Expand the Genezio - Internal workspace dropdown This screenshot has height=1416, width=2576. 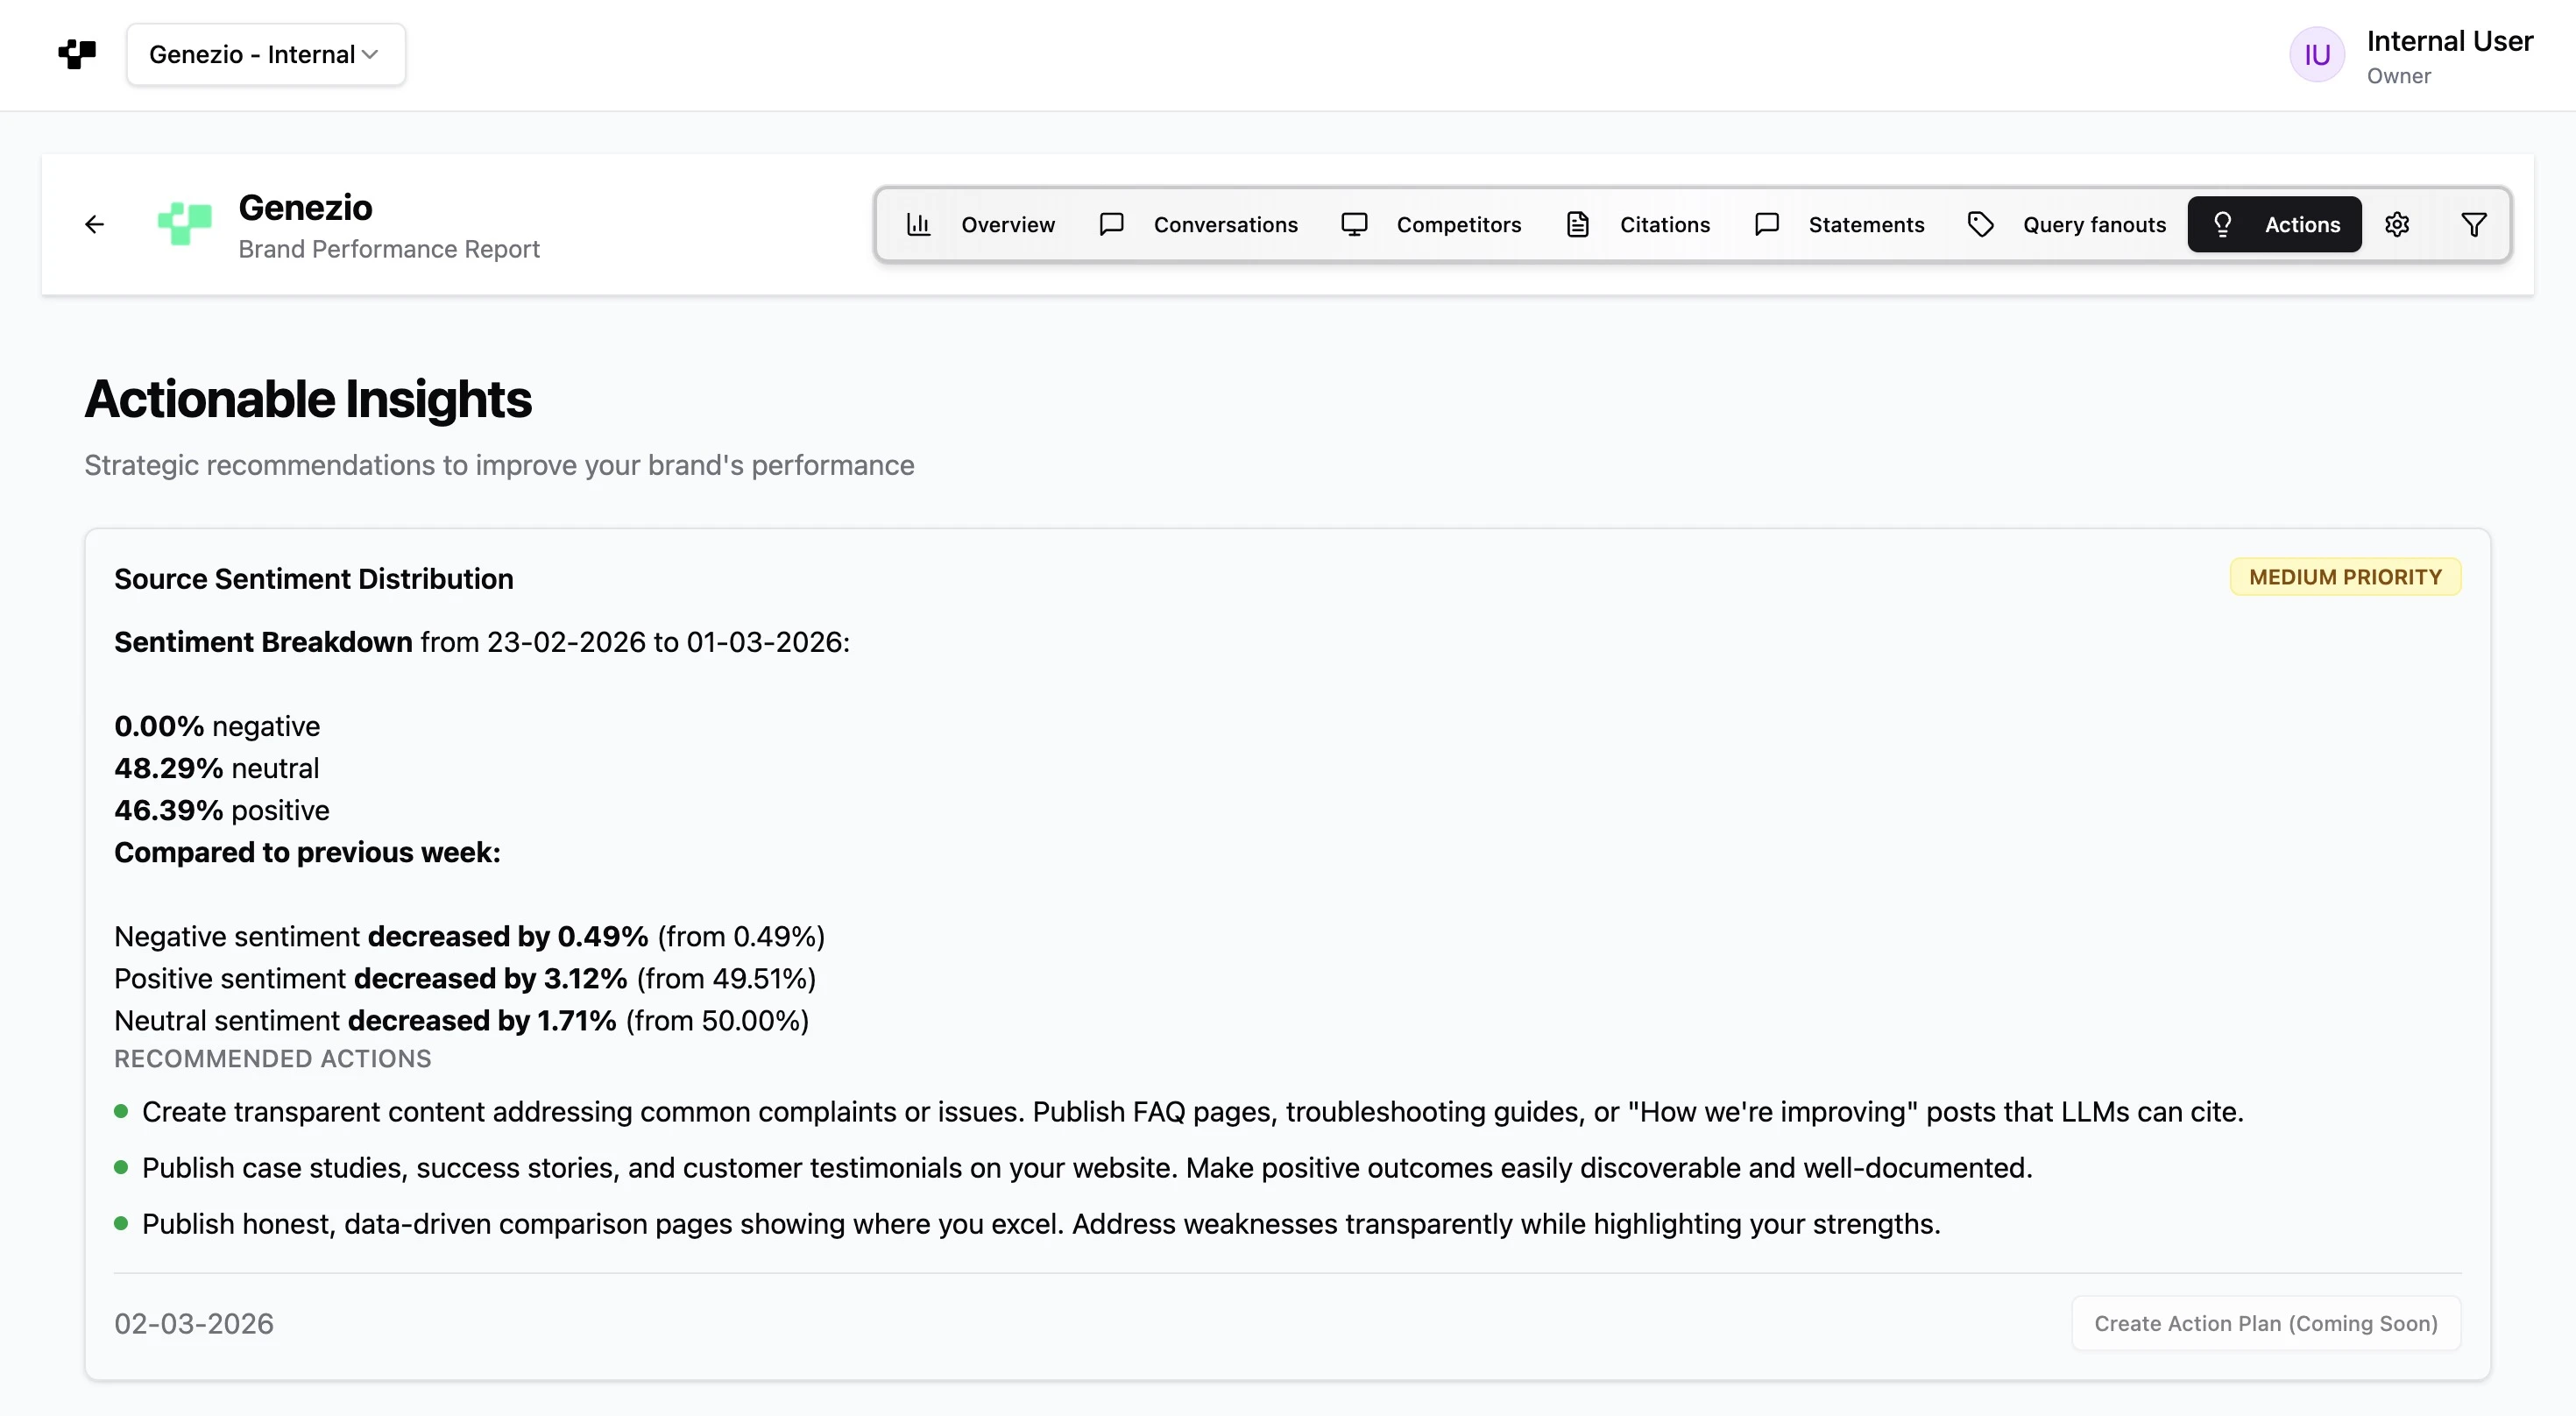click(x=265, y=54)
